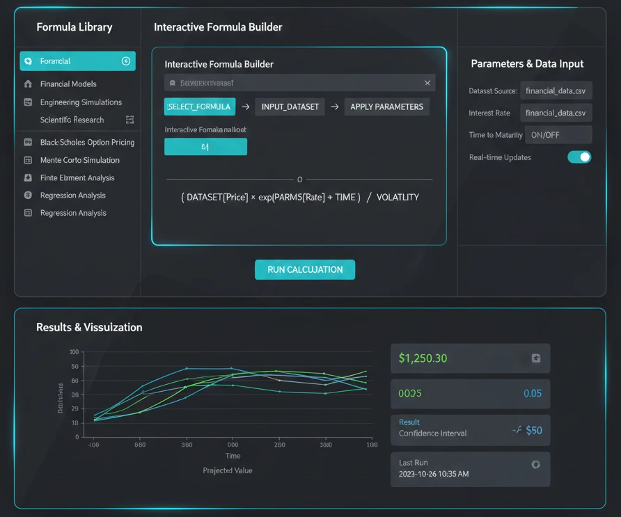Click the grid icon right of Scientific Research

[x=129, y=120]
